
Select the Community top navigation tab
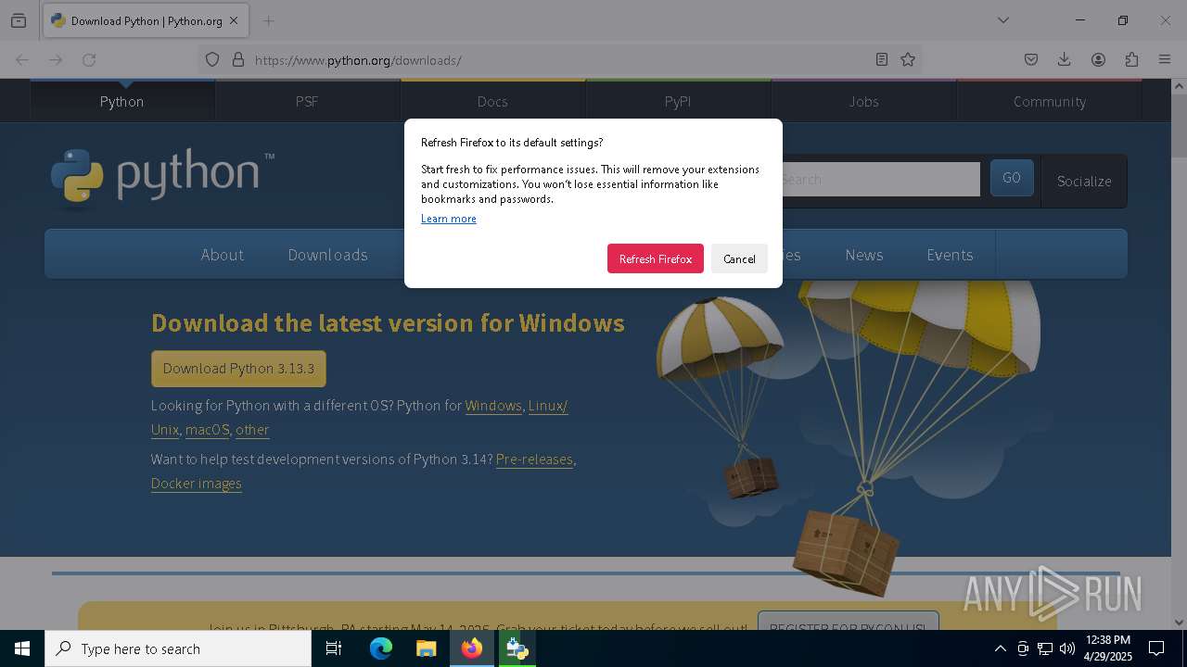1049,101
